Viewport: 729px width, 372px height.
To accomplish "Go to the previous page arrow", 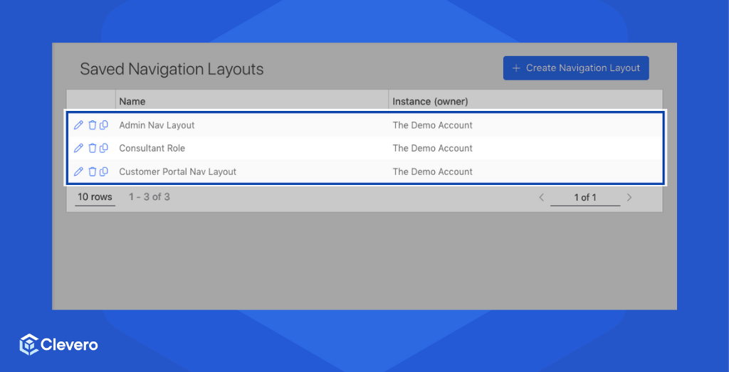I will 541,197.
